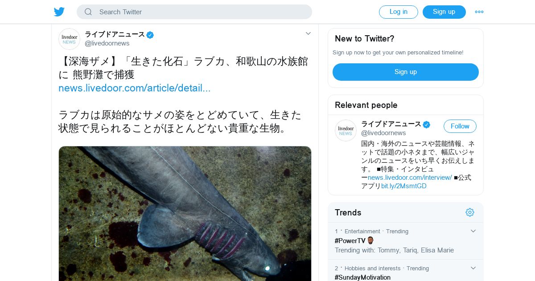Follow the livedoor news account
This screenshot has height=281, width=535.
460,126
